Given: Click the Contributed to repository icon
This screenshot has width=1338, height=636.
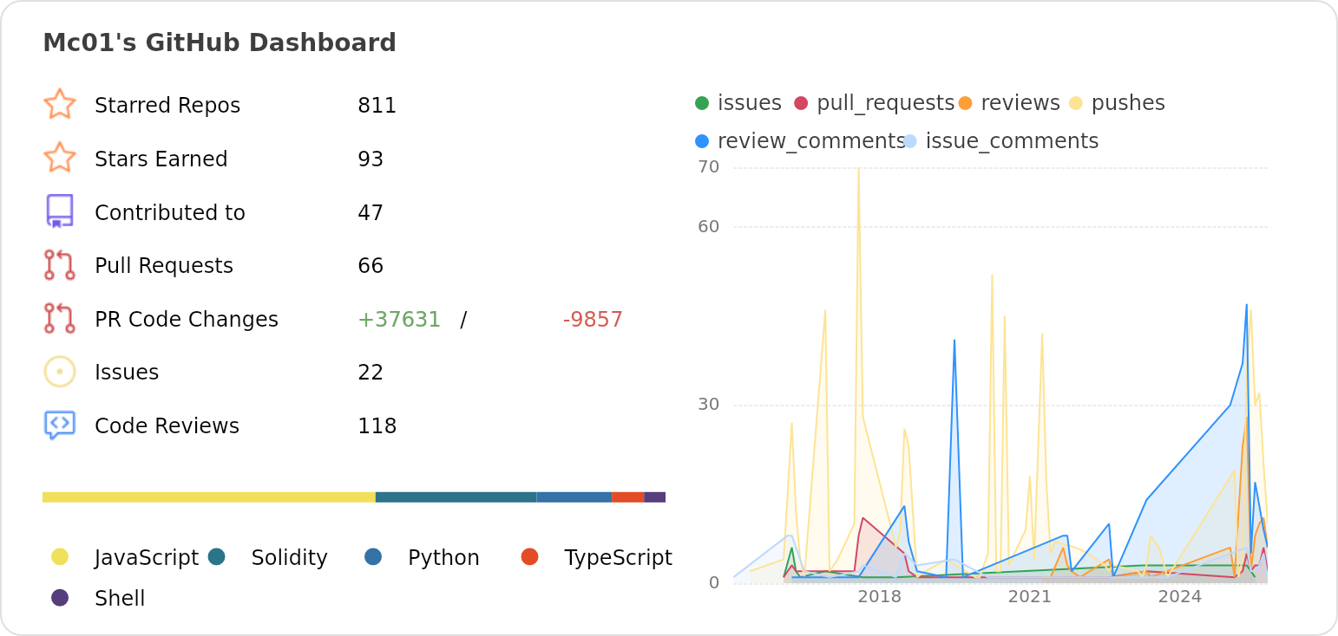Looking at the screenshot, I should [x=60, y=211].
